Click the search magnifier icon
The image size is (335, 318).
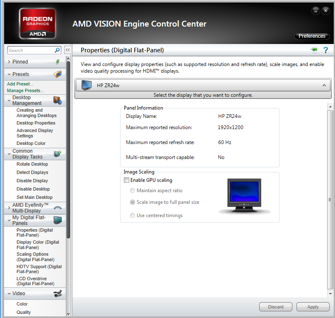tap(57, 50)
